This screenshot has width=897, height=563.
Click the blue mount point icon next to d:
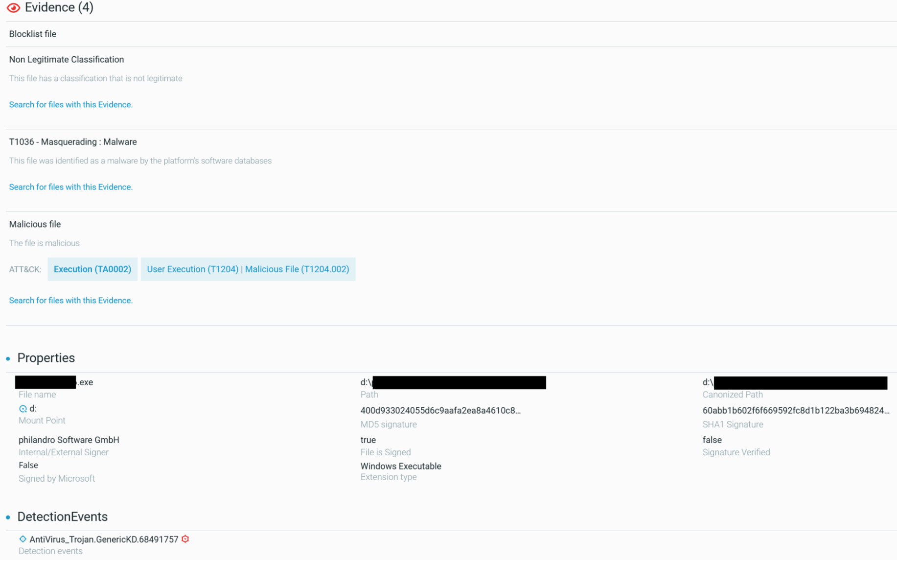coord(23,408)
